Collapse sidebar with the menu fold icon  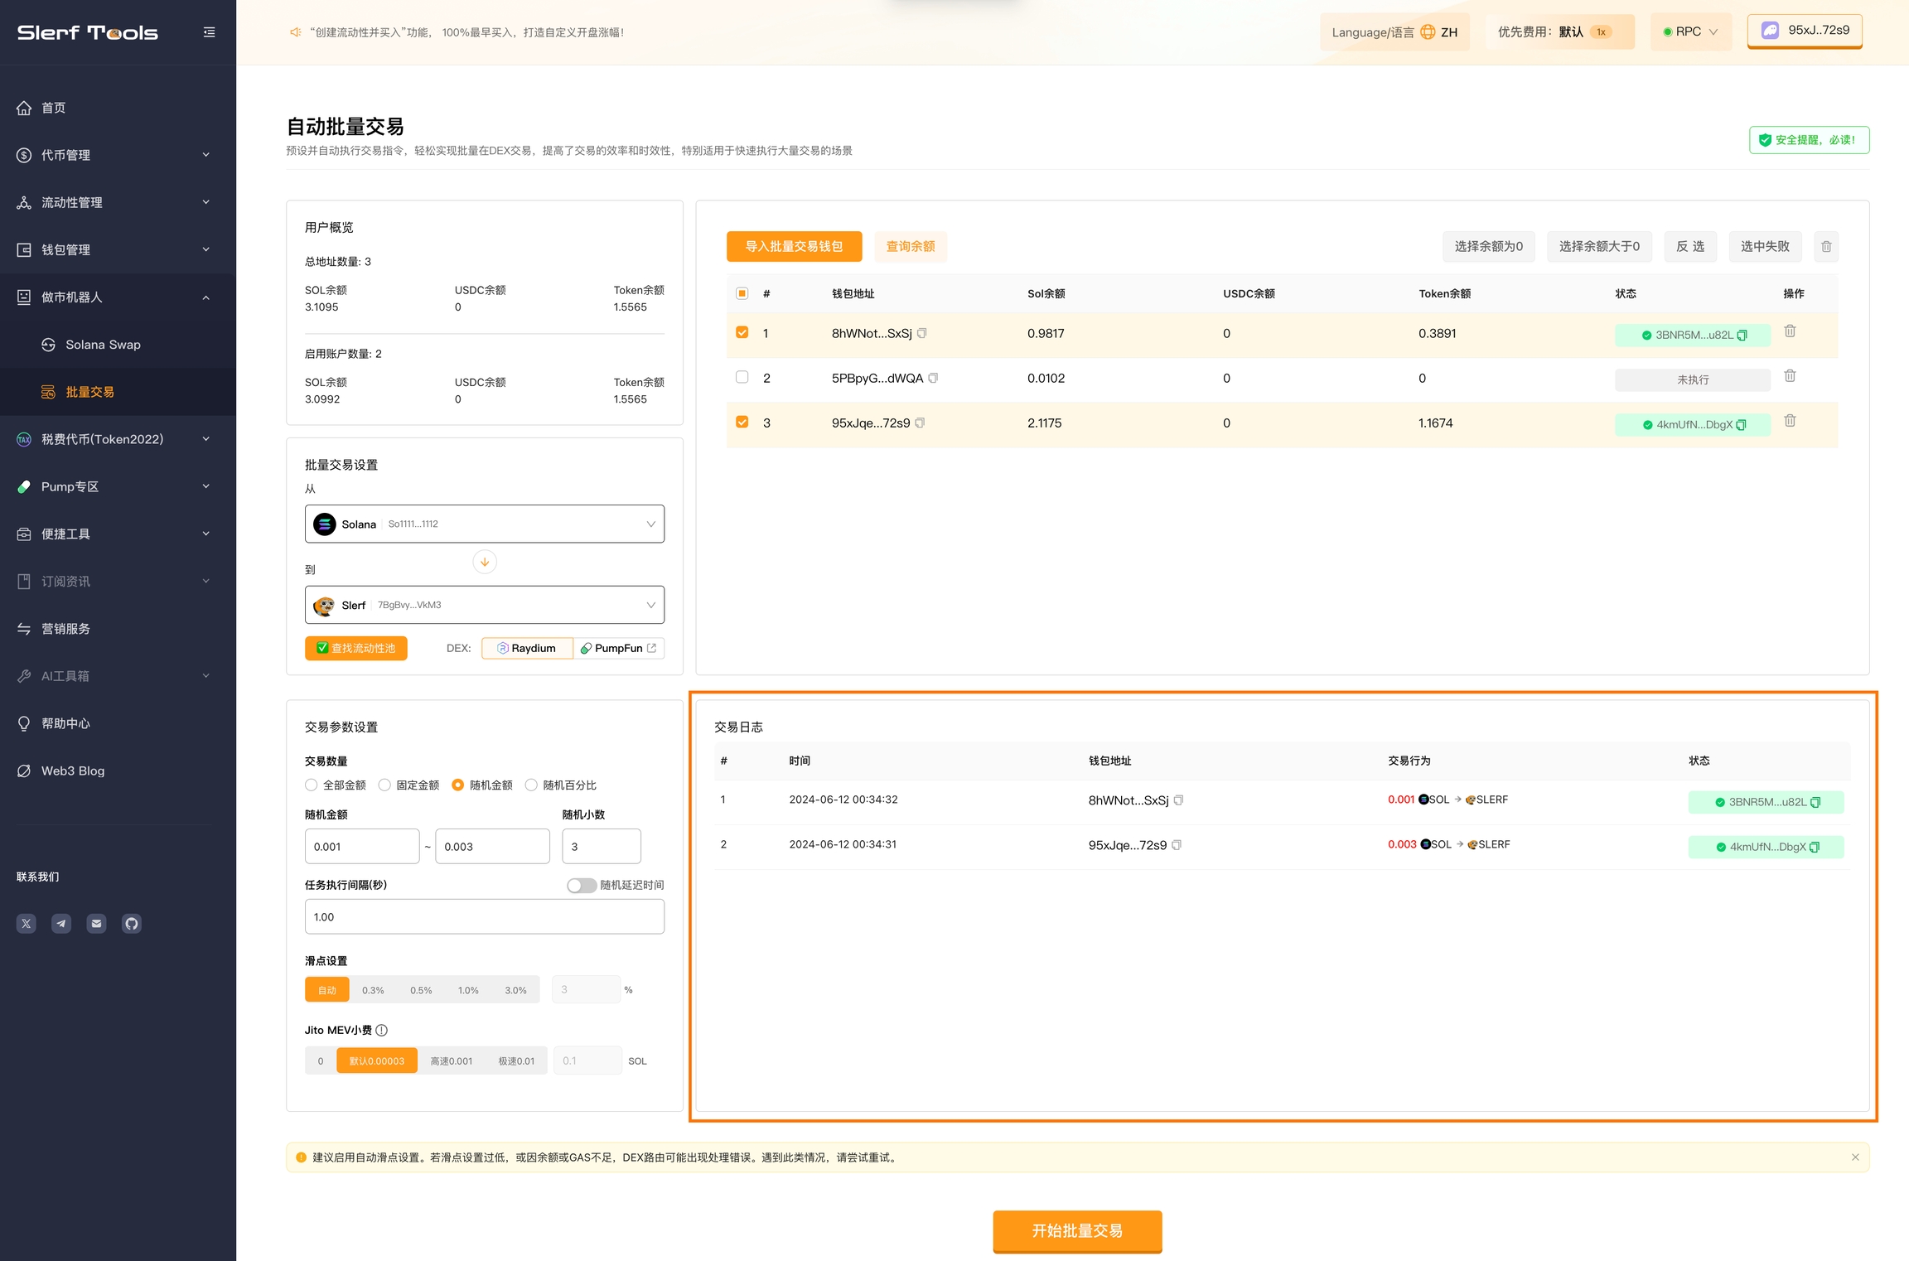pyautogui.click(x=209, y=32)
